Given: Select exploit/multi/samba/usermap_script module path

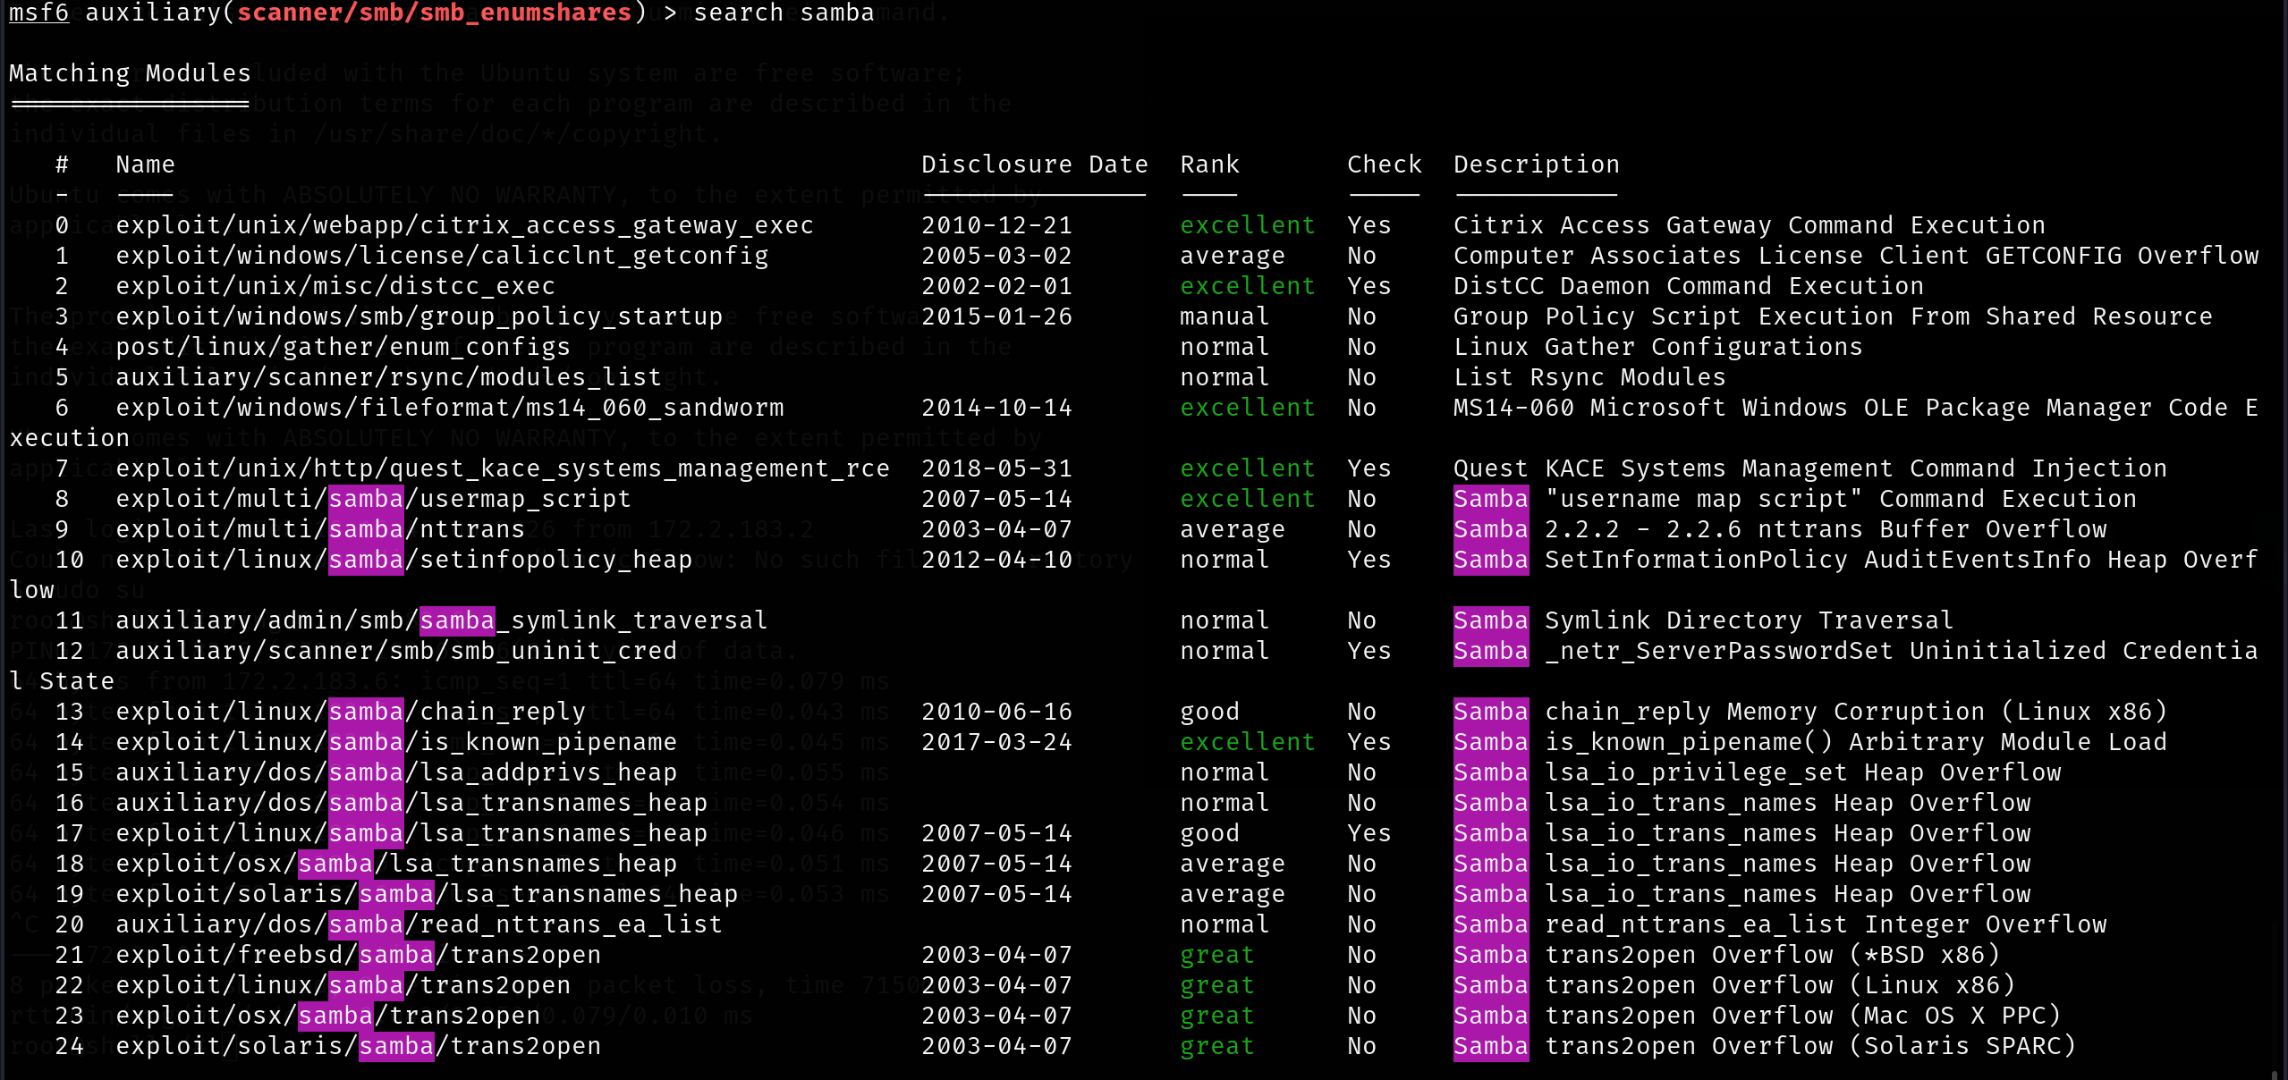Looking at the screenshot, I should click(373, 499).
